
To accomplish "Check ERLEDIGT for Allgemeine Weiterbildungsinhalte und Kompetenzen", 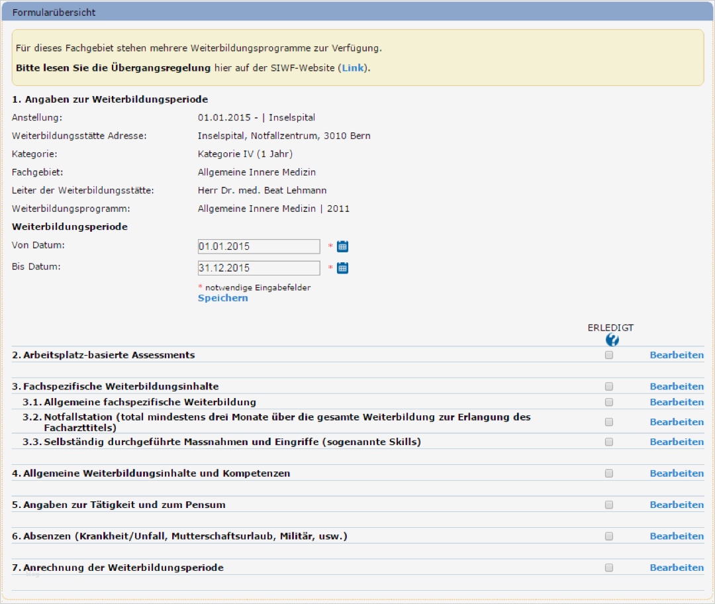I will [x=609, y=473].
